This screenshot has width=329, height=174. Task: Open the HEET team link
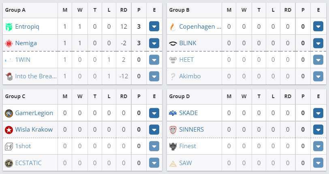coord(186,60)
